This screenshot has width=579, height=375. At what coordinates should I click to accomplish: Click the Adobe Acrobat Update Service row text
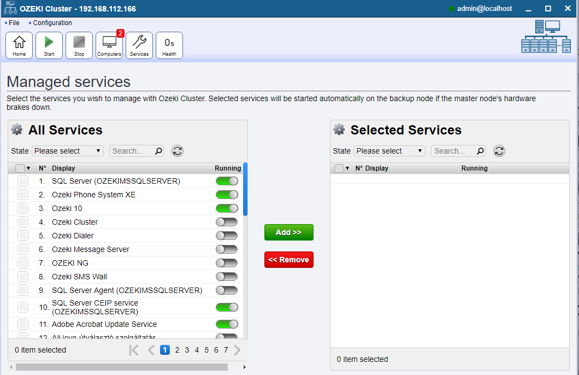click(x=104, y=324)
